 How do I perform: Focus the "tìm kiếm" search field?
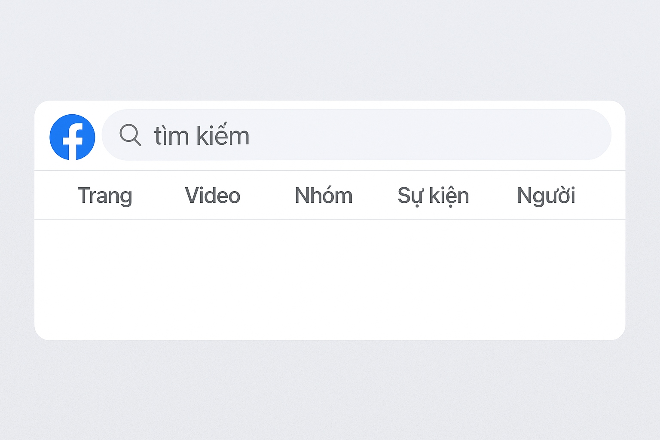356,135
